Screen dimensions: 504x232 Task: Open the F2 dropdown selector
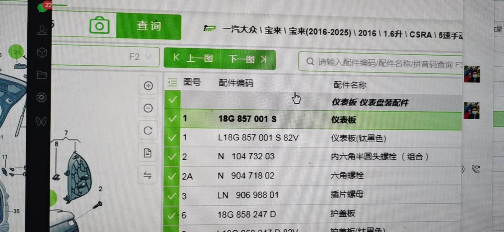tap(140, 57)
